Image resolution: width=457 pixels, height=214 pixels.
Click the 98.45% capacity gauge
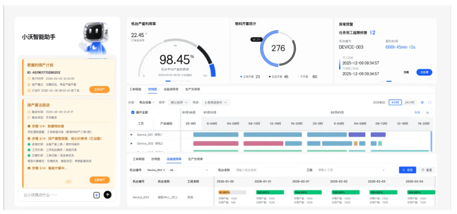pyautogui.click(x=177, y=57)
